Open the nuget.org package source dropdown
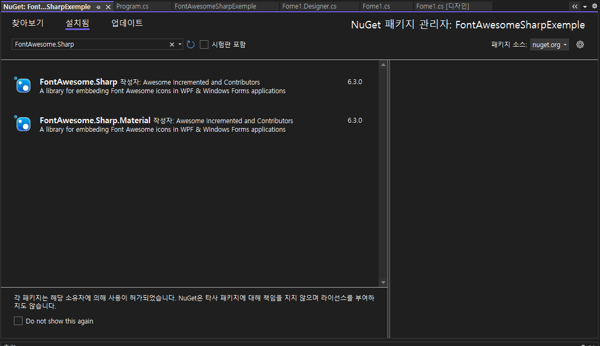600x346 pixels. (550, 45)
